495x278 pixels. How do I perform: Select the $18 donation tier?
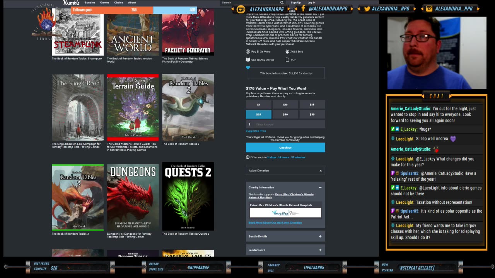[x=312, y=105]
